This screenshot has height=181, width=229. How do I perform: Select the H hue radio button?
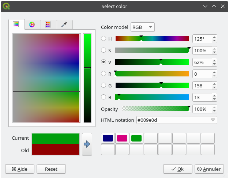click(104, 39)
